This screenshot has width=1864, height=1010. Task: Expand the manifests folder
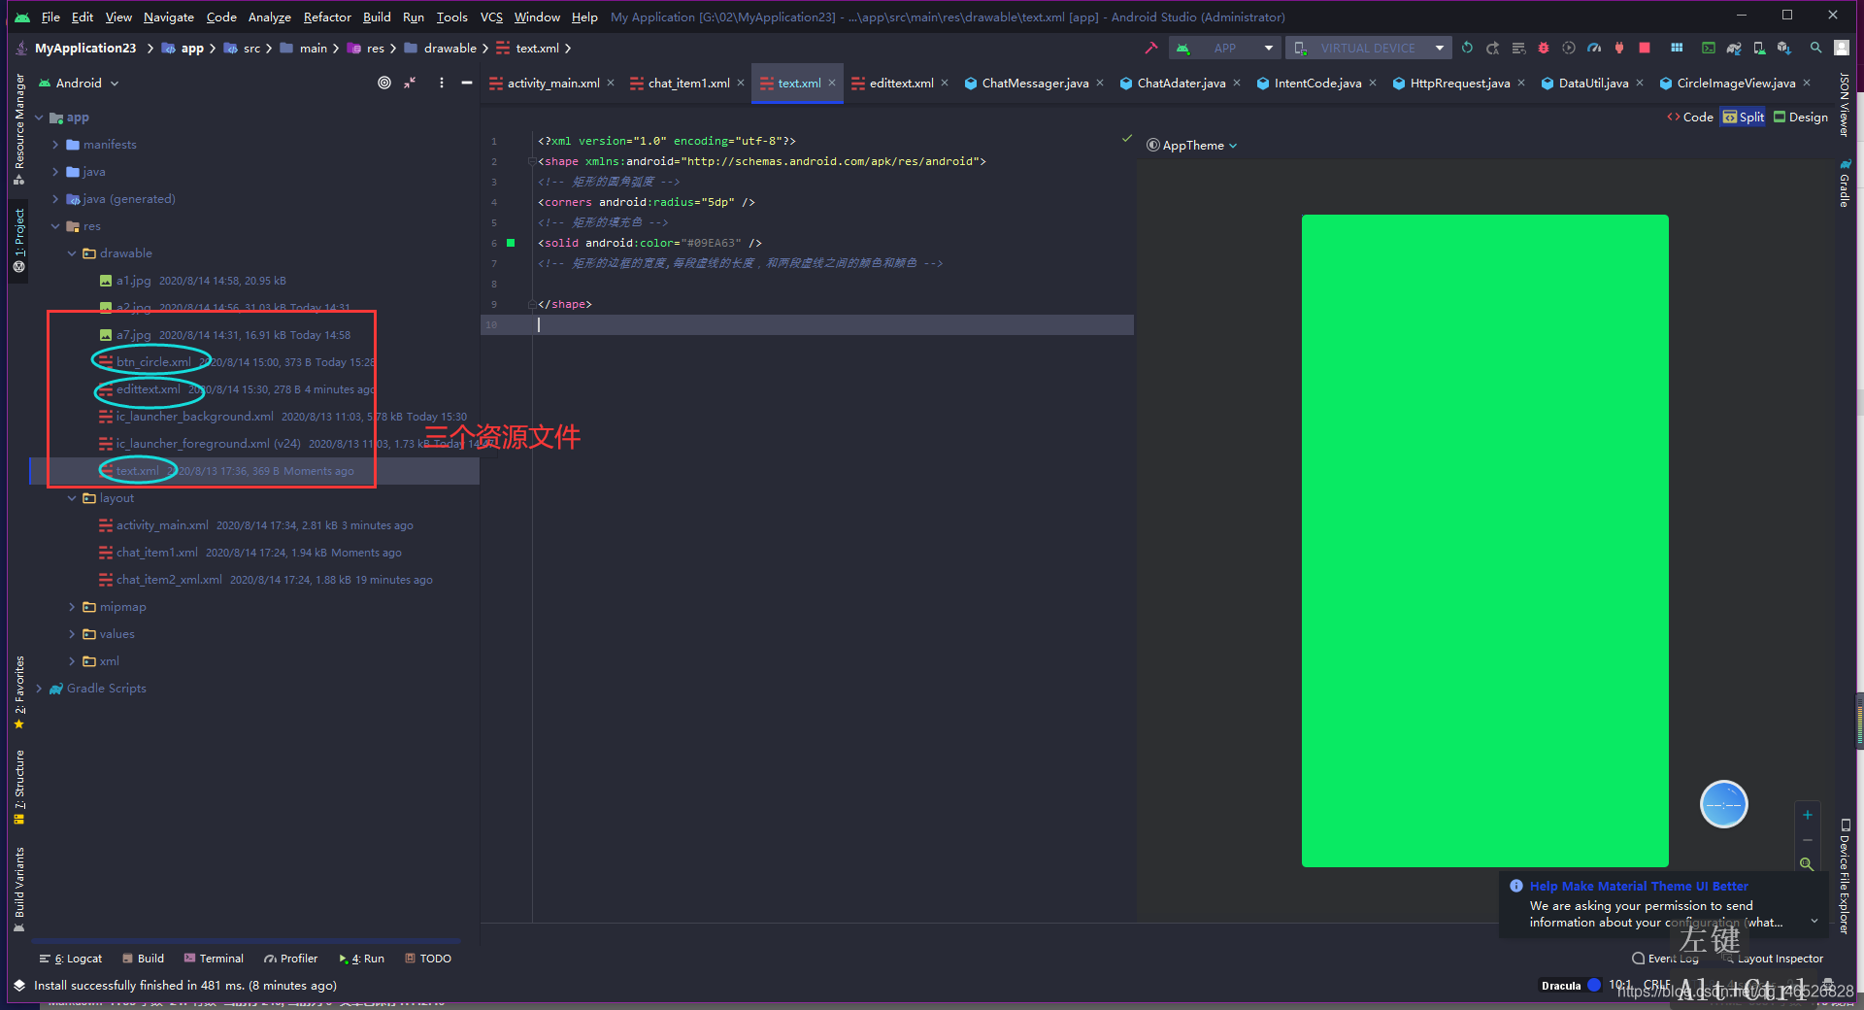tap(55, 145)
